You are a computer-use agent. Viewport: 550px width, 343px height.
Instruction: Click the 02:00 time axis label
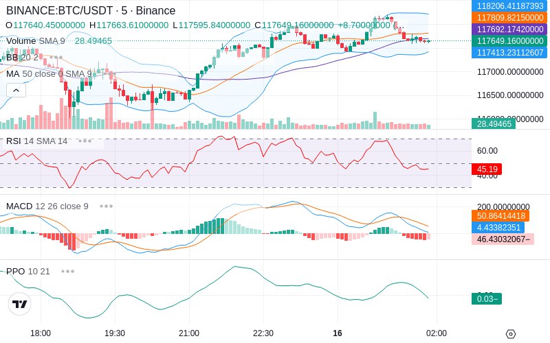[x=437, y=333]
